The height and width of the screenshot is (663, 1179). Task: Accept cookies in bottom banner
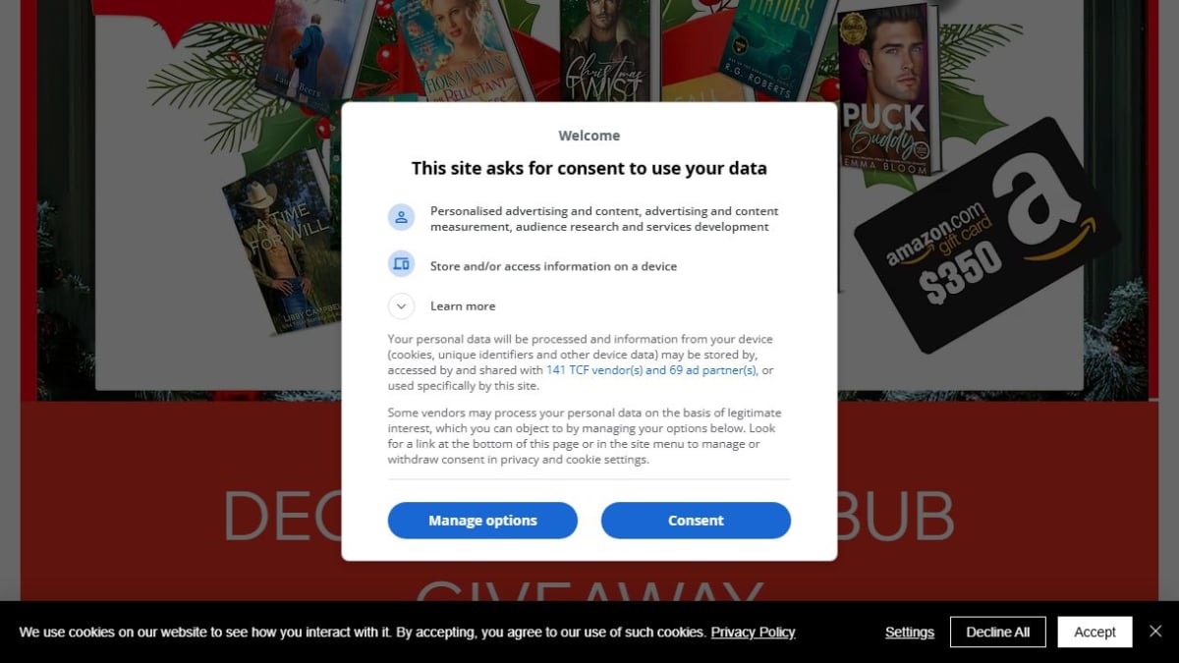tap(1095, 633)
